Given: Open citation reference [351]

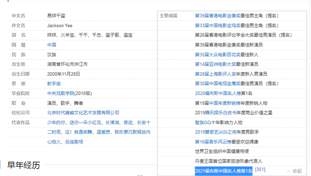Looking at the screenshot, I should point(260,170).
